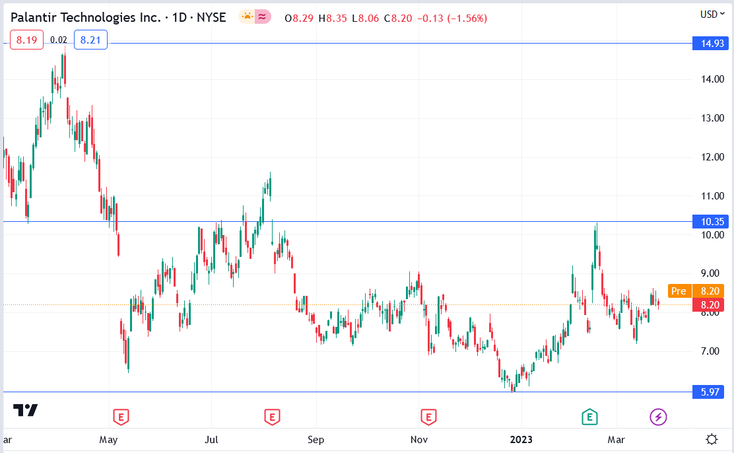Click the C8.20 close value
Image resolution: width=734 pixels, height=453 pixels.
click(x=398, y=18)
